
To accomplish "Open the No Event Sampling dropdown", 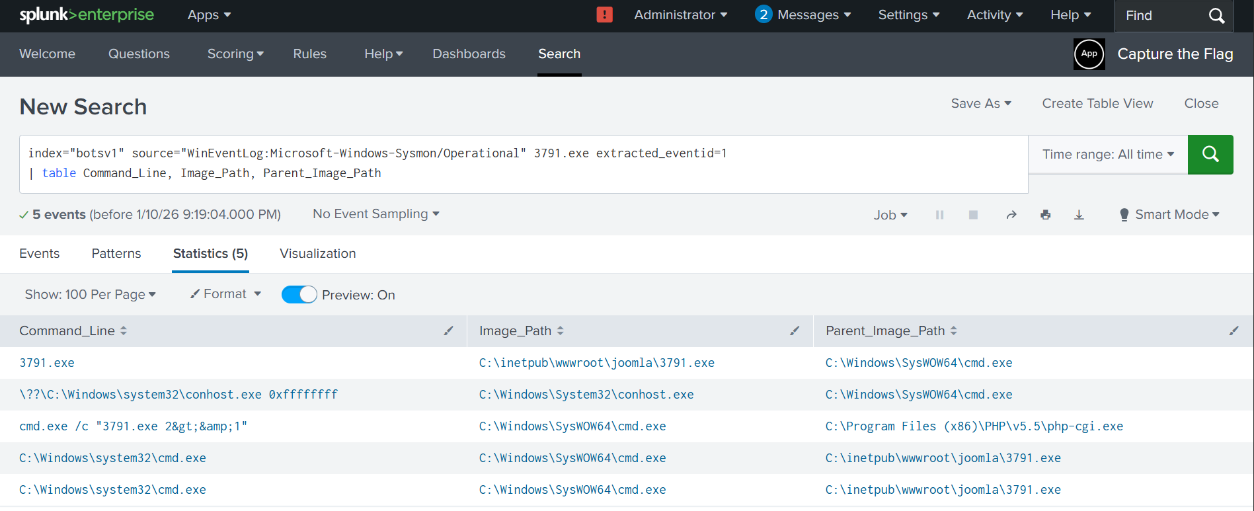I will pyautogui.click(x=375, y=214).
